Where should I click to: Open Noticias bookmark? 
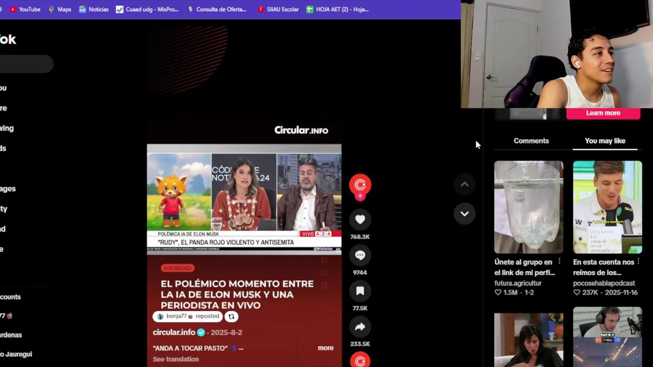[x=93, y=9]
